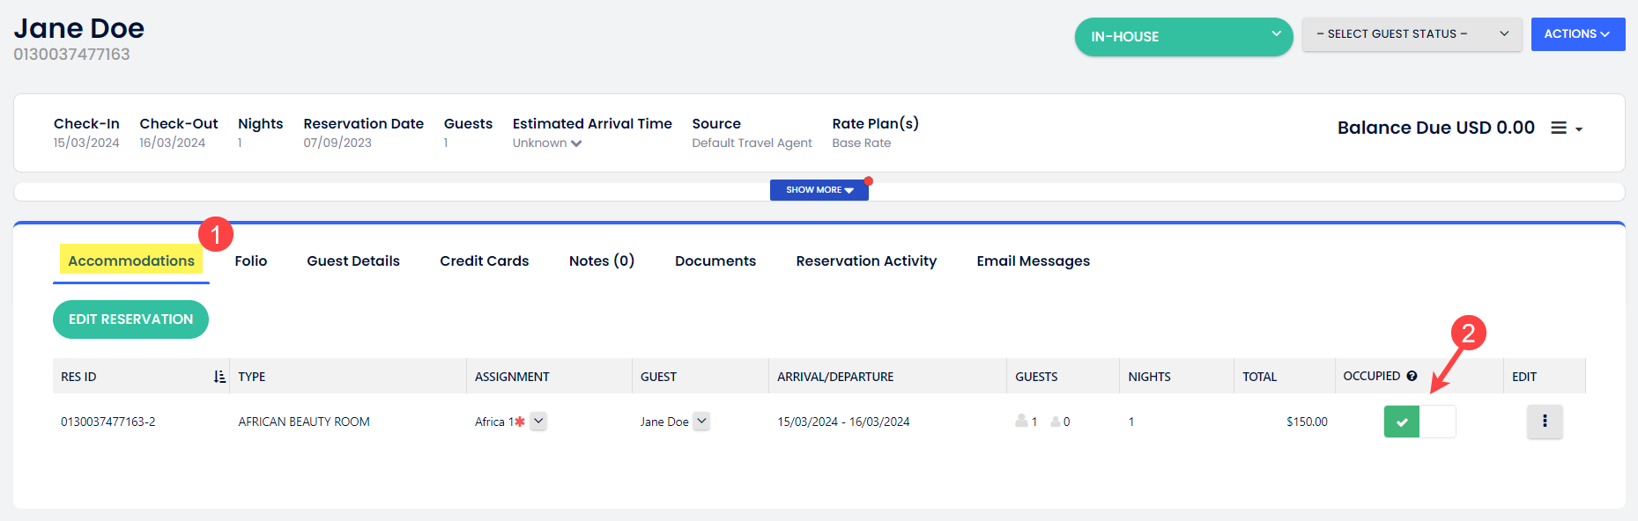The height and width of the screenshot is (521, 1638).
Task: Click the red asterisk beside Africa 1
Action: (x=520, y=422)
